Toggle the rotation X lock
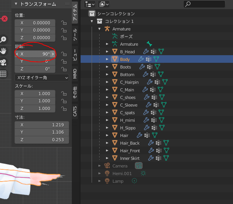Viewport: 233px width, 204px height. [64, 54]
